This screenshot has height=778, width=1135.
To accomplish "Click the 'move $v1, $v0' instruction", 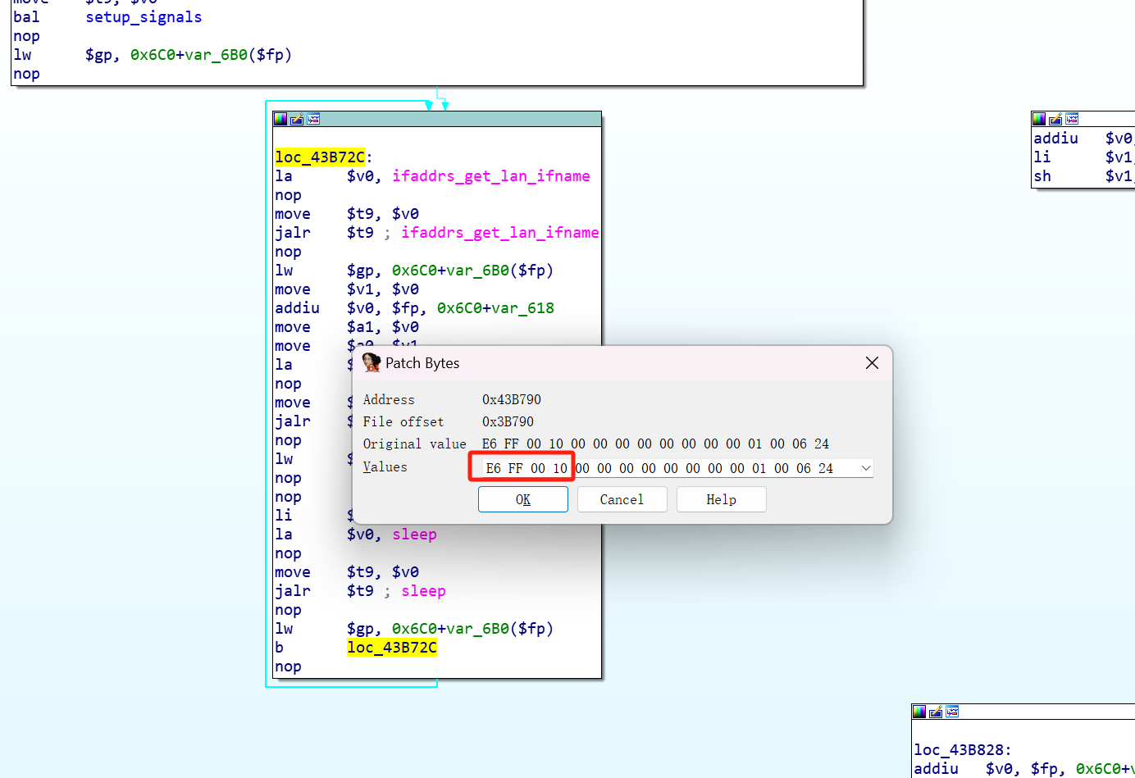I will coord(347,289).
